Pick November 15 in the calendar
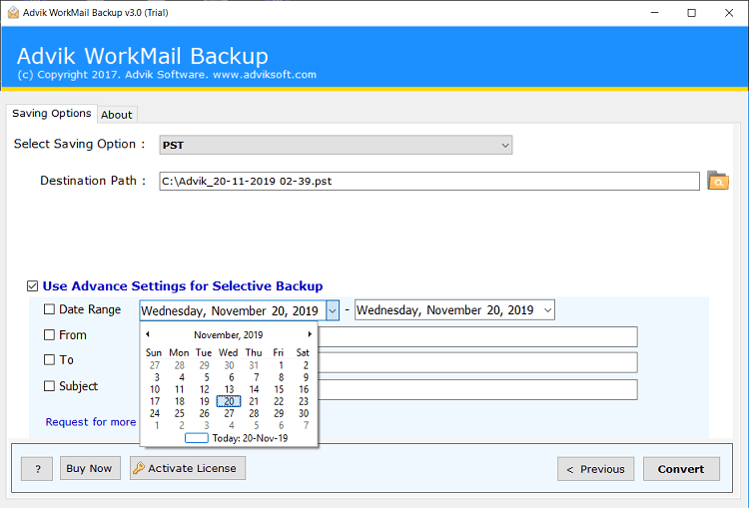This screenshot has width=749, height=508. tap(279, 389)
